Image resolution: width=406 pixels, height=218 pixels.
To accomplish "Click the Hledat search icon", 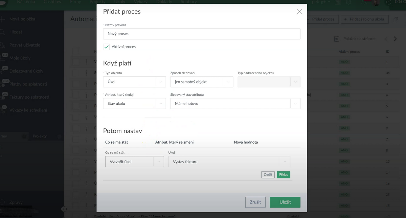I will (2, 32).
